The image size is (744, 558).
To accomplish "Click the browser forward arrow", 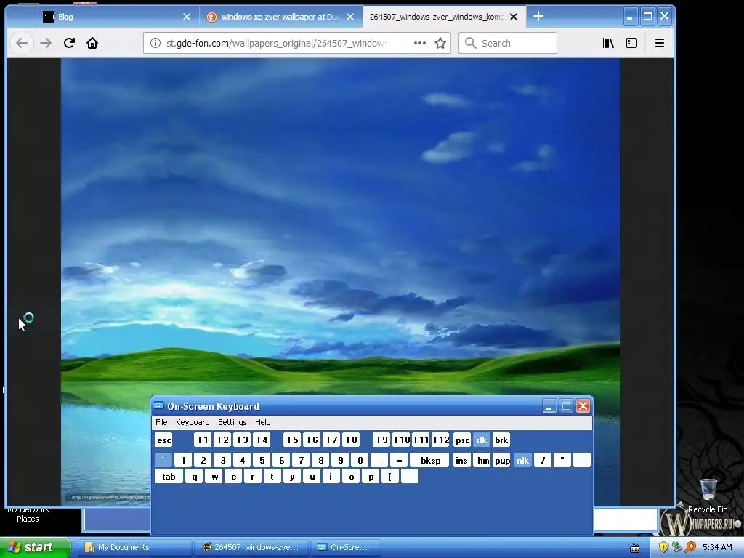I will coord(46,43).
